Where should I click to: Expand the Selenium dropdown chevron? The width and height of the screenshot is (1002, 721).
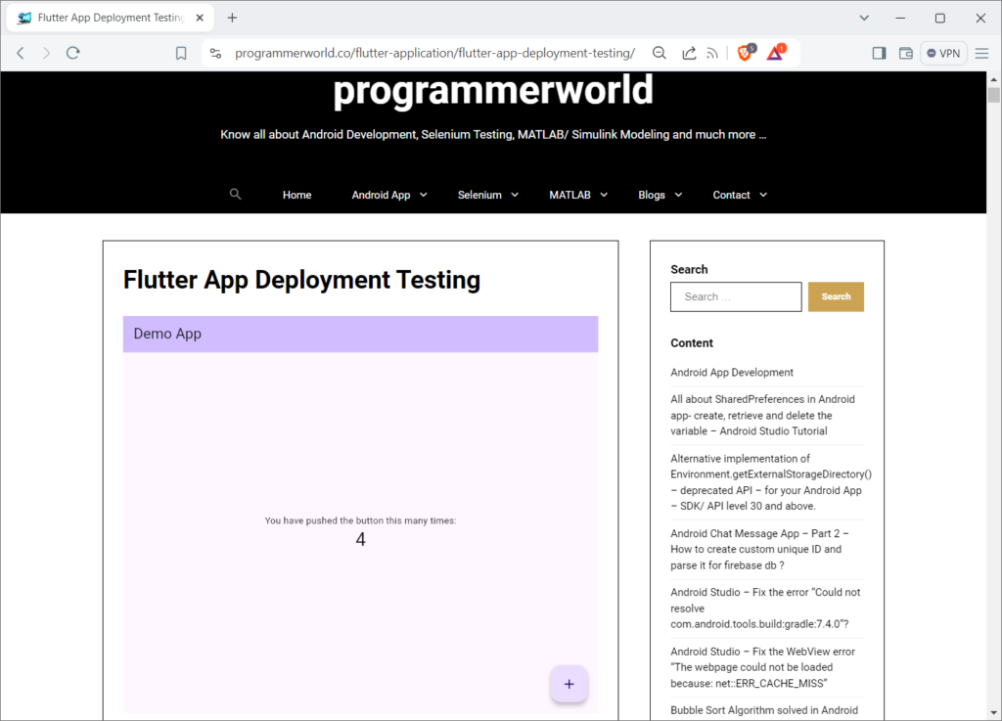click(515, 195)
